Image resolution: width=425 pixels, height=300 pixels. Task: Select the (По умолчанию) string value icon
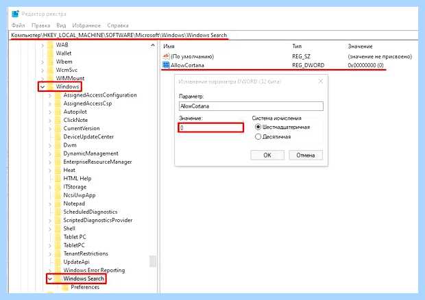pyautogui.click(x=166, y=56)
